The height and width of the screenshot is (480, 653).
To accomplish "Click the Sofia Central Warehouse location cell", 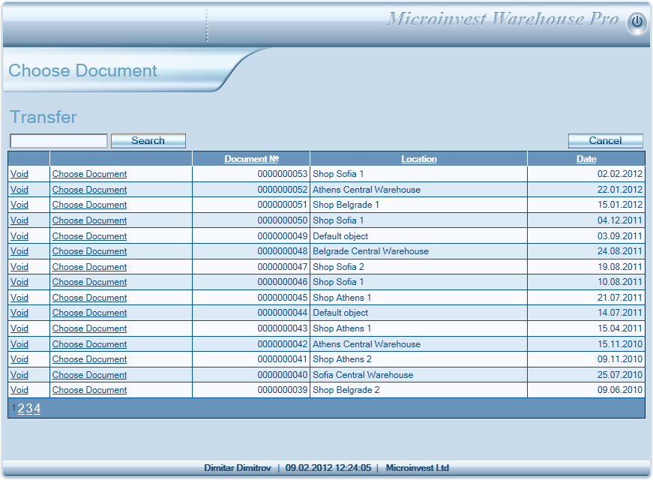I will click(418, 375).
